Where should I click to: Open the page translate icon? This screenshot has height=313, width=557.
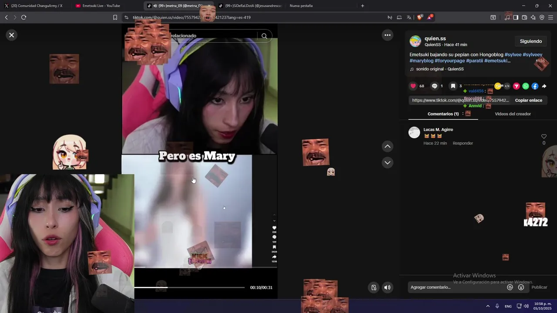pos(409,17)
